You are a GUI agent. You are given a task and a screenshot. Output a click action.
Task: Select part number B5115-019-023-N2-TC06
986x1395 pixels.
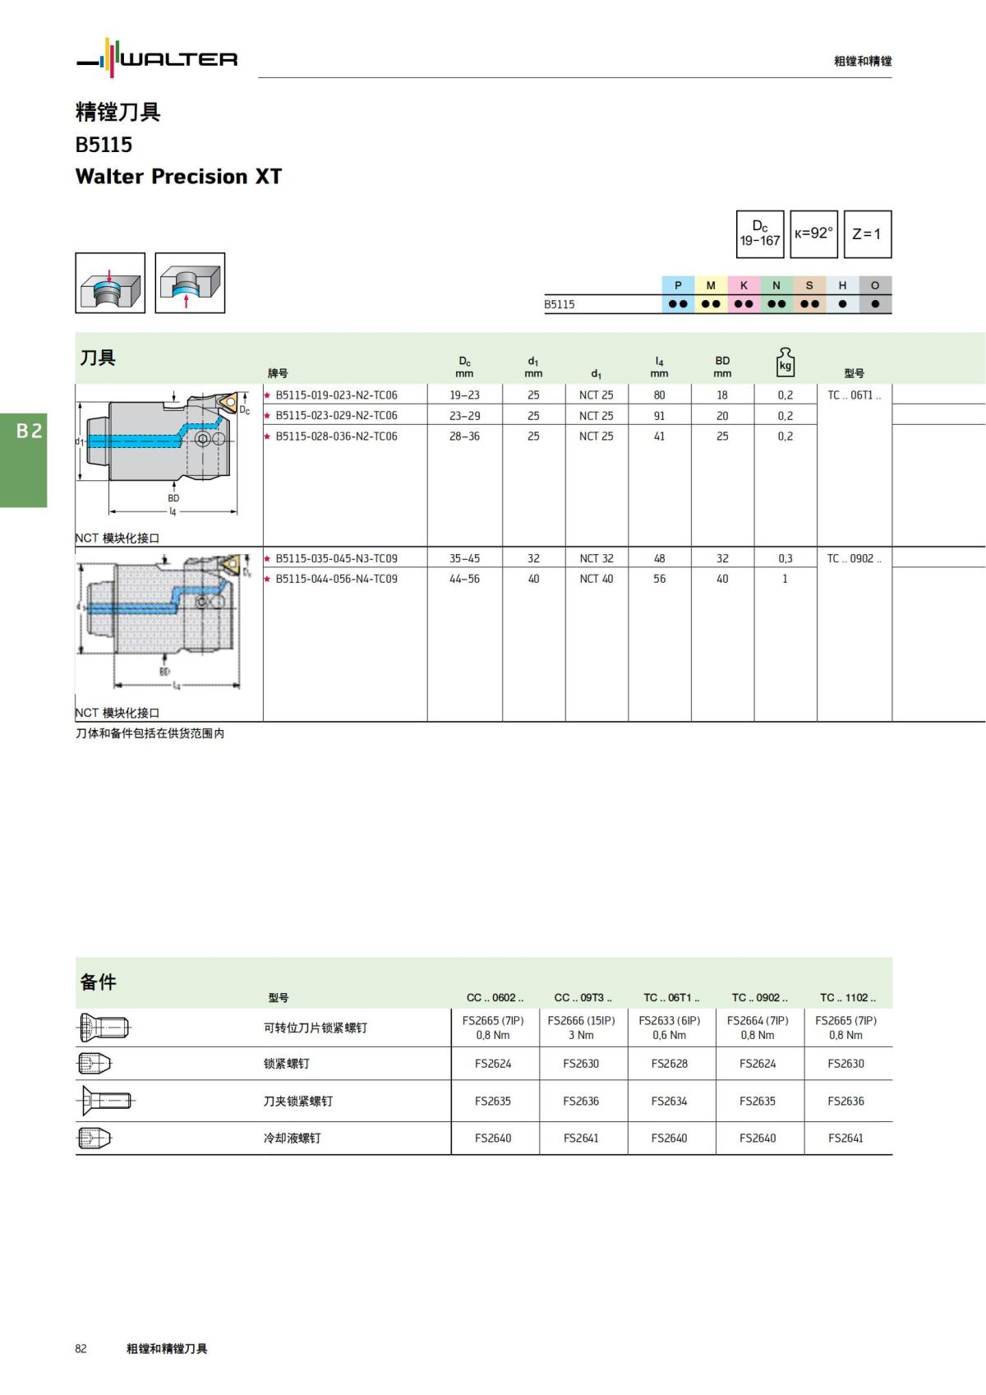336,395
